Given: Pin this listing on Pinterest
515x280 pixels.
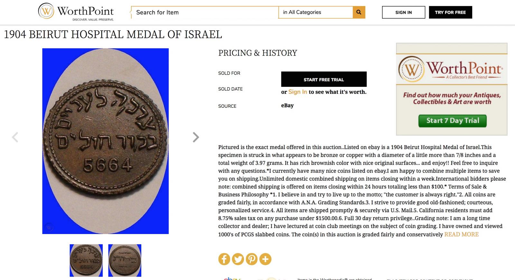Looking at the screenshot, I should coord(252,259).
